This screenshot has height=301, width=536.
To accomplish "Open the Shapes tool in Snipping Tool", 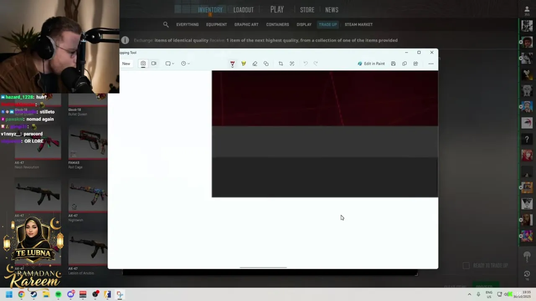I will [266, 64].
